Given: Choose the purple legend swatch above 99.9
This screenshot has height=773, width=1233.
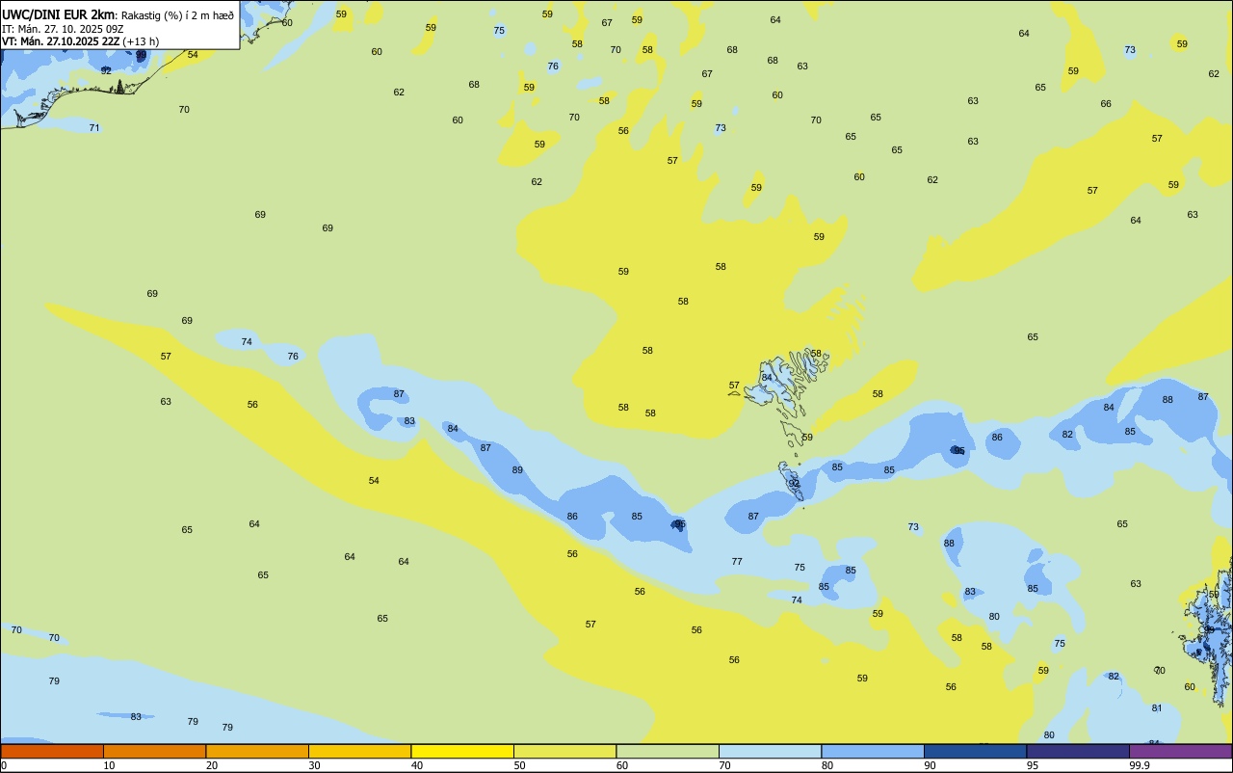Looking at the screenshot, I should coord(1180,751).
